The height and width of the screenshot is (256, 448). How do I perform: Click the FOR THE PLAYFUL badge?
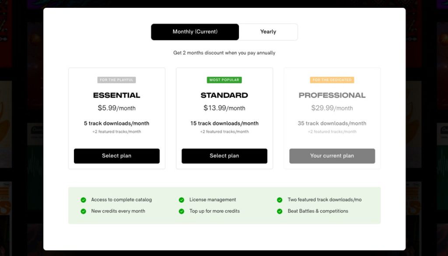(116, 80)
